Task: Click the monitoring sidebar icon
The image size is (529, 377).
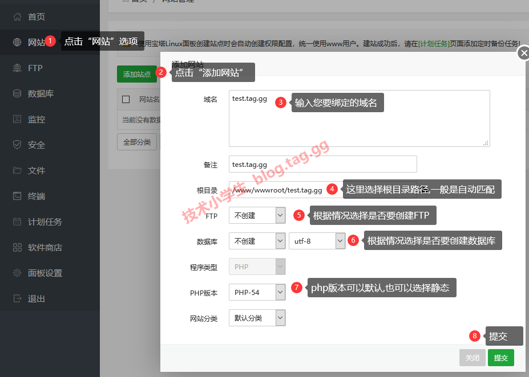Action: click(x=17, y=119)
